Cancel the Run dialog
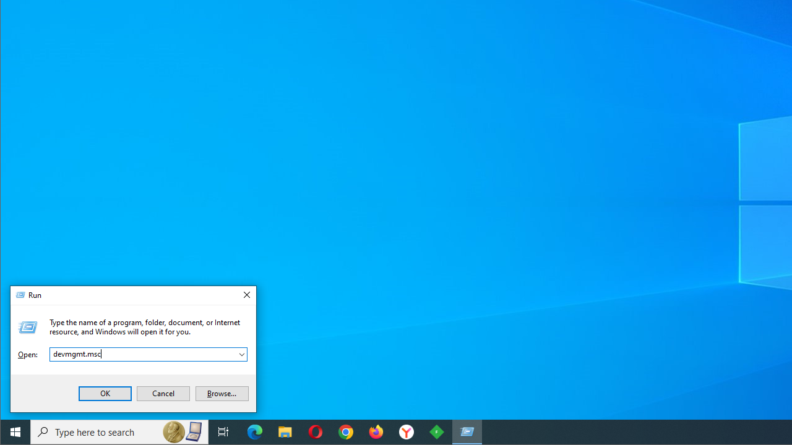Screen dimensions: 792x445 point(163,394)
